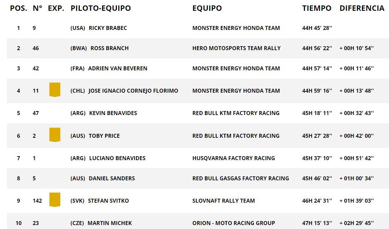Image resolution: width=389 pixels, height=229 pixels.
Task: Select rider name Ross Branch
Action: (x=109, y=48)
